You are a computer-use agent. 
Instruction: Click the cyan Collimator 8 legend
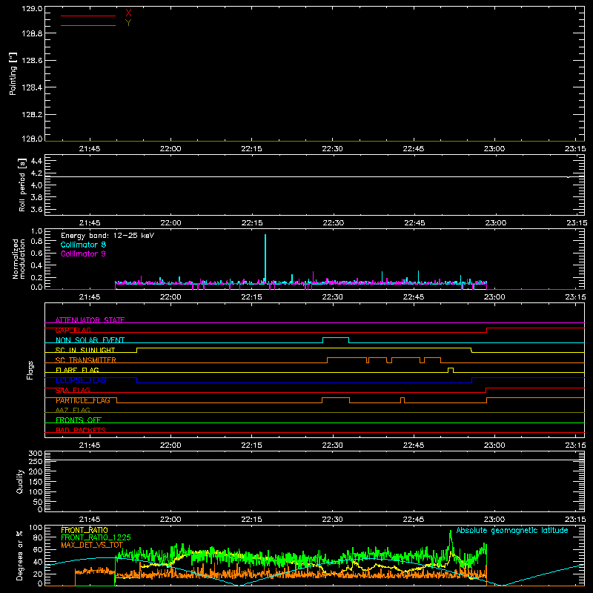pos(83,245)
